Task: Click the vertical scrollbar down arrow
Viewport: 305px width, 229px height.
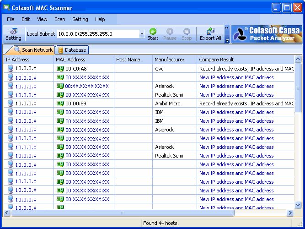Action: click(298, 206)
